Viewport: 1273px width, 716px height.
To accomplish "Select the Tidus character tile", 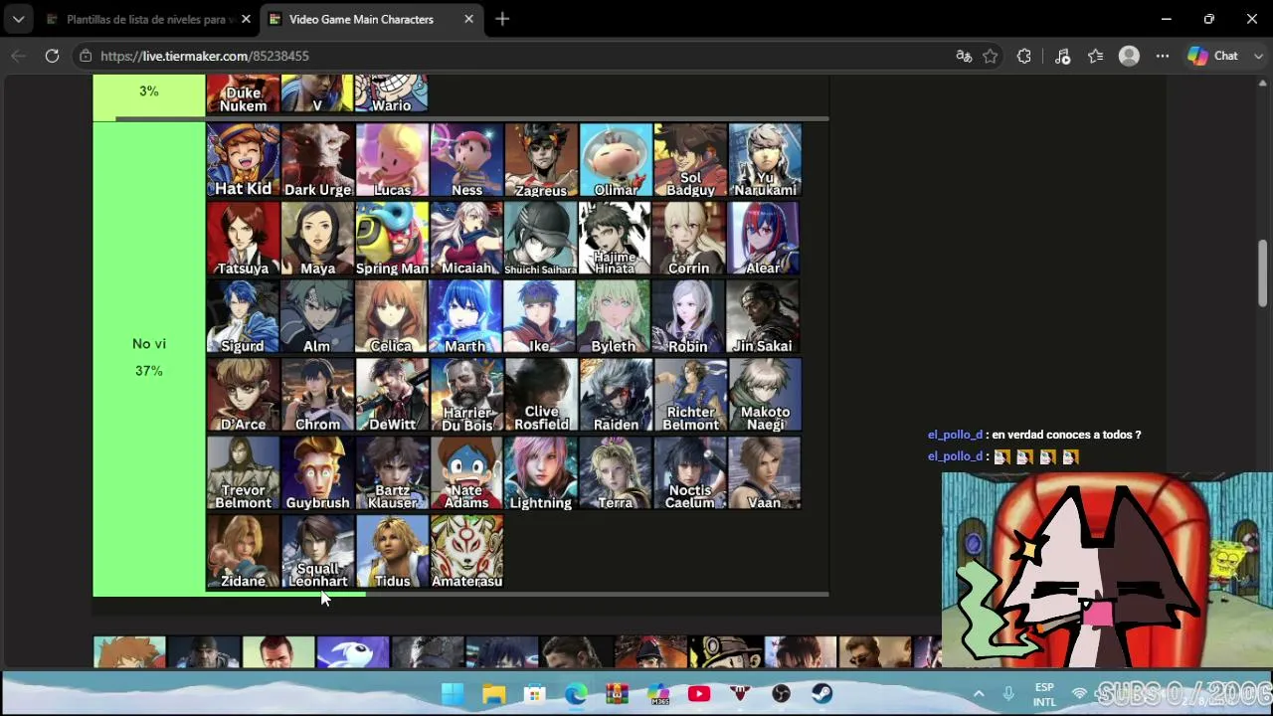I will 392,552.
